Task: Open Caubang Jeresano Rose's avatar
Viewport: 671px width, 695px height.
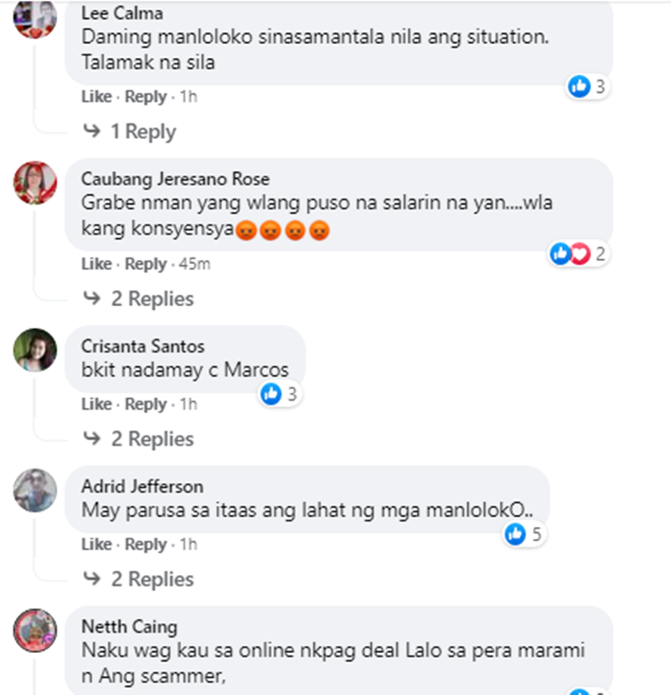Action: pos(35,182)
